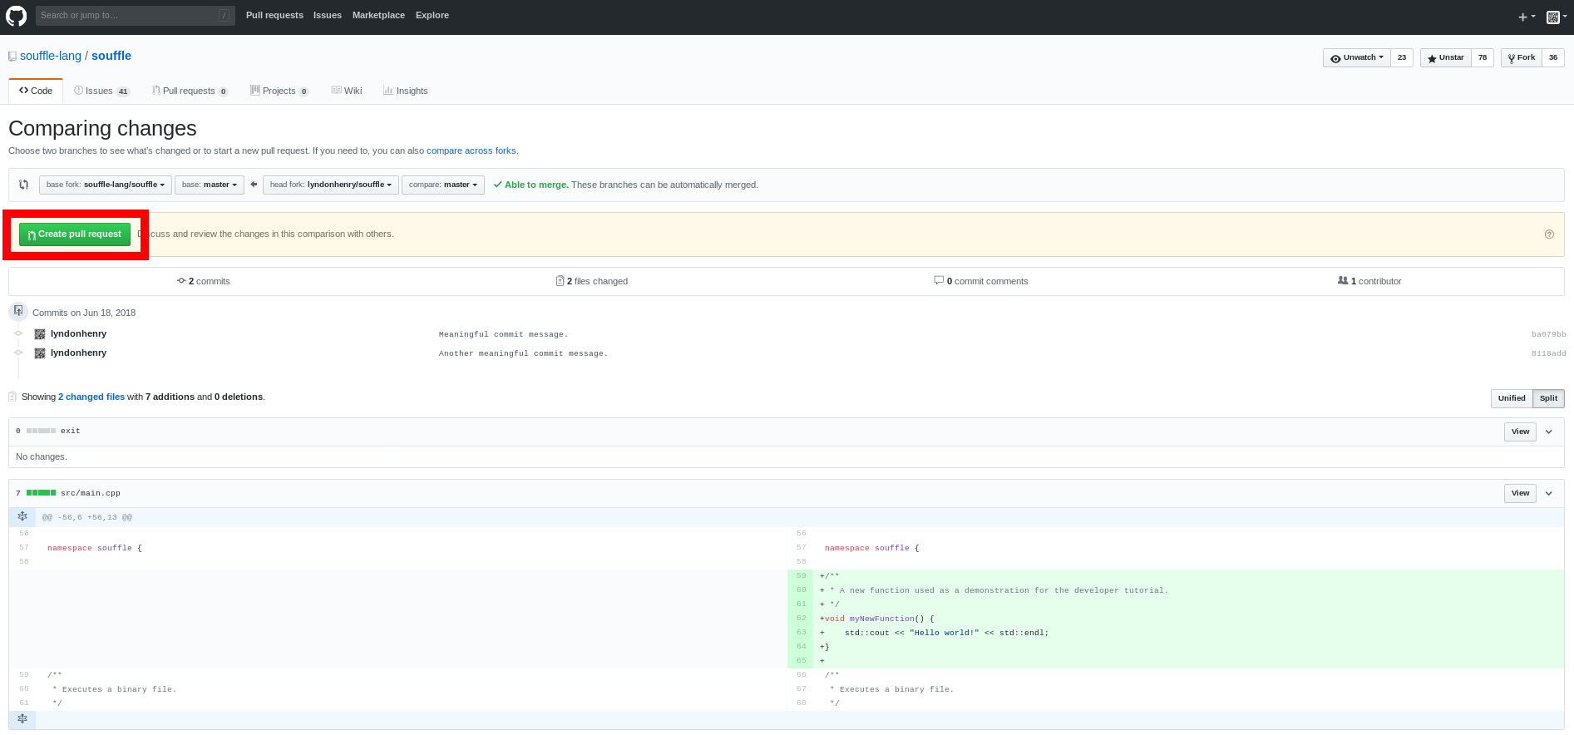This screenshot has width=1574, height=735.
Task: View the 78 stargazers count
Action: pyautogui.click(x=1483, y=57)
